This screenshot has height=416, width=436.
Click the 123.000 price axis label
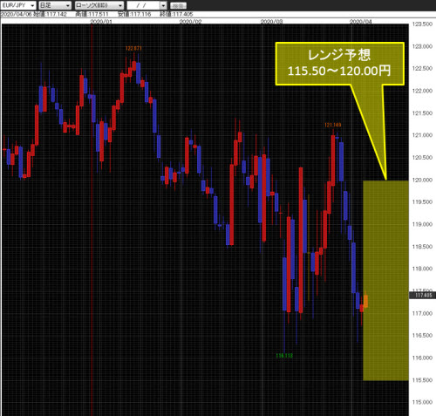[x=422, y=46]
